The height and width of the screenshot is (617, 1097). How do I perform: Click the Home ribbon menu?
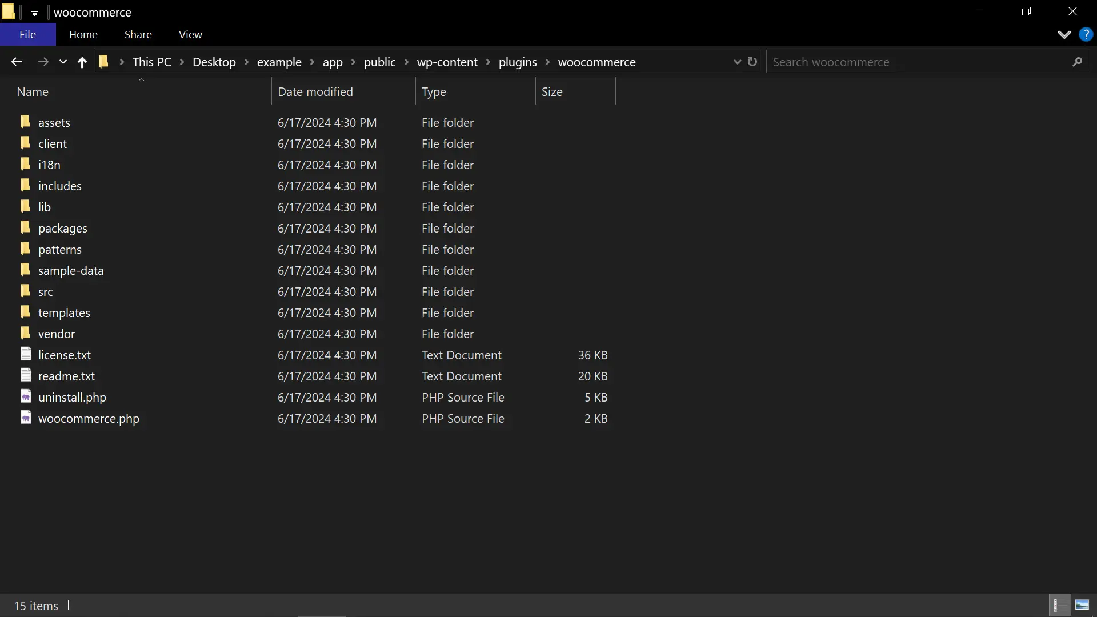(83, 34)
